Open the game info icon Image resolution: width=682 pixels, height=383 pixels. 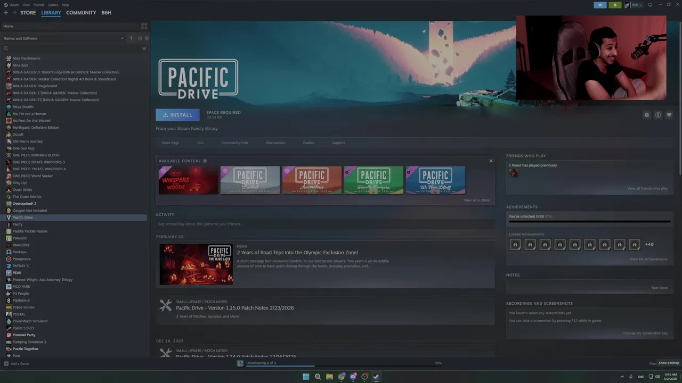pyautogui.click(x=658, y=115)
